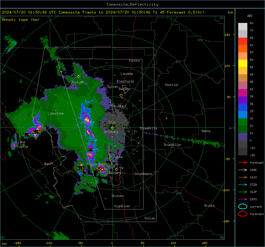
Task: Click the 'Forecast 0.5(hr)' header text
Action: [x=185, y=12]
